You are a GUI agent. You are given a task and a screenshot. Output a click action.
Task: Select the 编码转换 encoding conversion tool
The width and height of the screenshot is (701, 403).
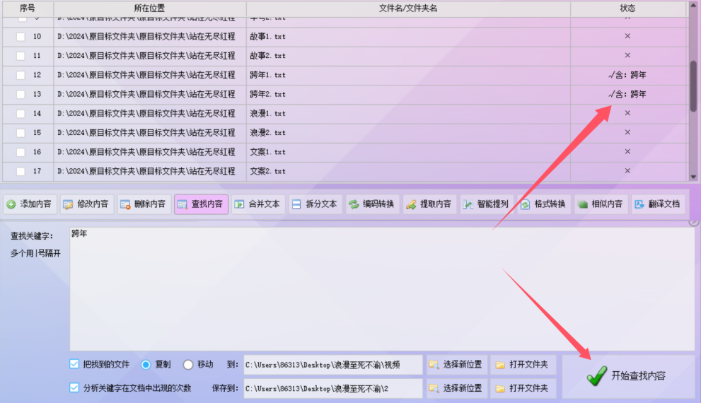pyautogui.click(x=371, y=204)
